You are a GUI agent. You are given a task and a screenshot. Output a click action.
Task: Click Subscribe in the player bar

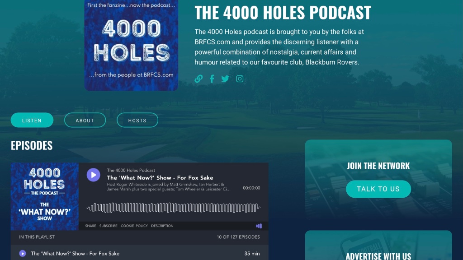tap(109, 226)
